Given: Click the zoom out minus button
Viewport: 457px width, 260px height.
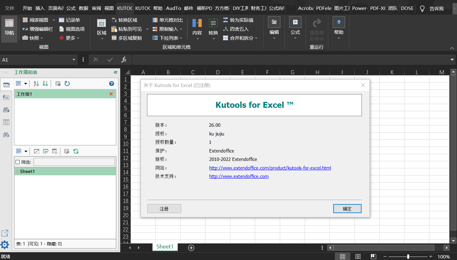Looking at the screenshot, I should 385,257.
